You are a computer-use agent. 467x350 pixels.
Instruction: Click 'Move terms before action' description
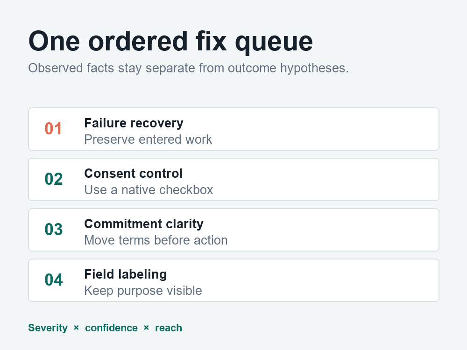[x=156, y=240]
